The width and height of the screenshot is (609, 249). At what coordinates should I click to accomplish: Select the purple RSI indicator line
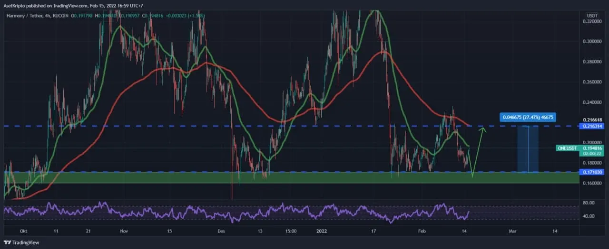[190, 211]
